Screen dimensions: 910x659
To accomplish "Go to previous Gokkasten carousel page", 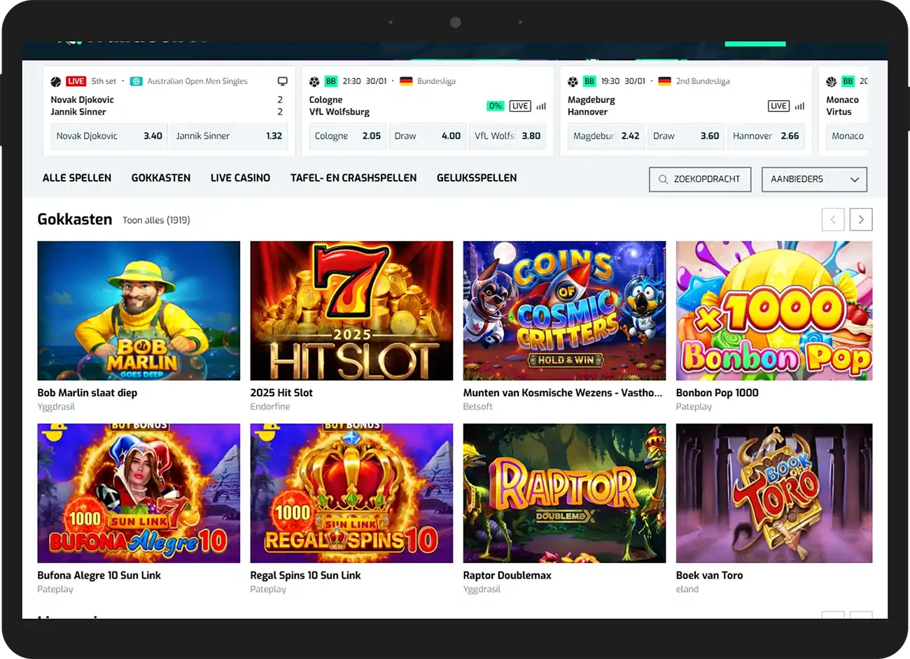I will point(833,219).
